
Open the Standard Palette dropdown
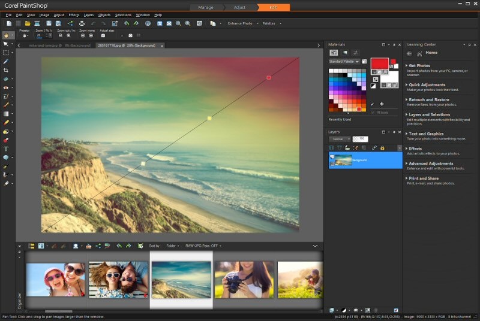coord(344,61)
